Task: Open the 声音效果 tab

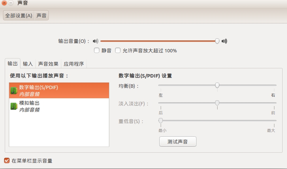Action: point(48,64)
